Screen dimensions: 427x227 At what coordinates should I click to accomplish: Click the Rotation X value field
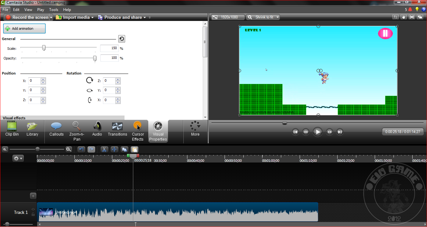(109, 100)
